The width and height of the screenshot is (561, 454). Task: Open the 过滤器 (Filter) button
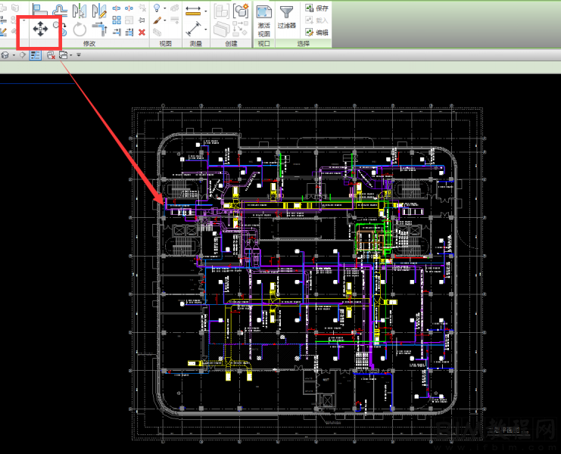(x=287, y=17)
